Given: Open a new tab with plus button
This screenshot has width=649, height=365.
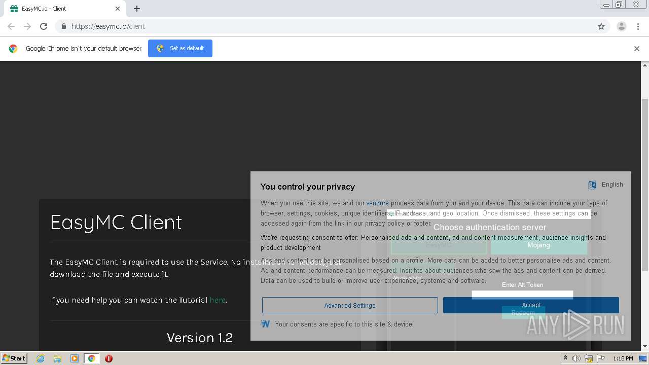Looking at the screenshot, I should 137,9.
